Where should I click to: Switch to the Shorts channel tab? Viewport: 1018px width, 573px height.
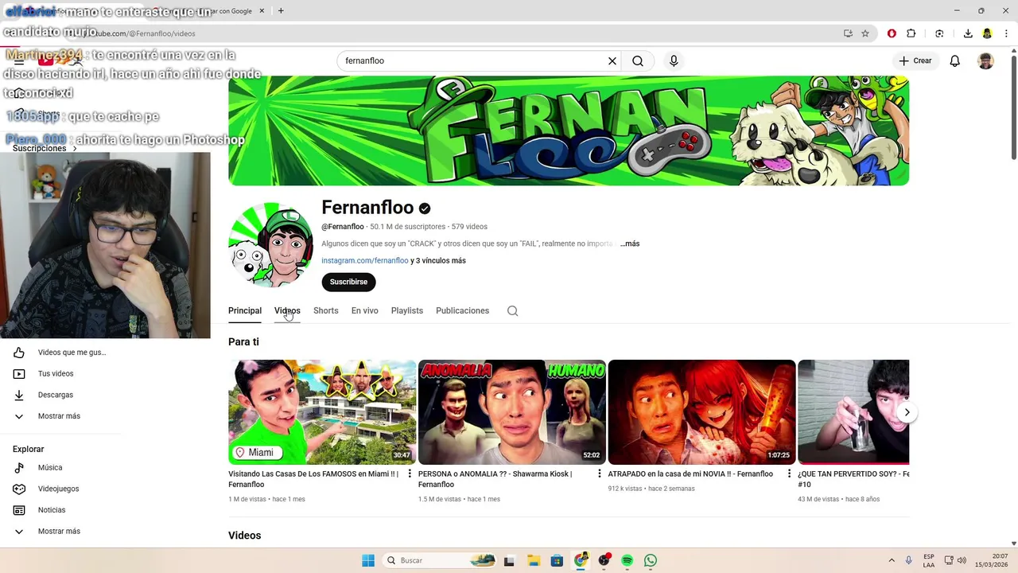[x=326, y=311]
